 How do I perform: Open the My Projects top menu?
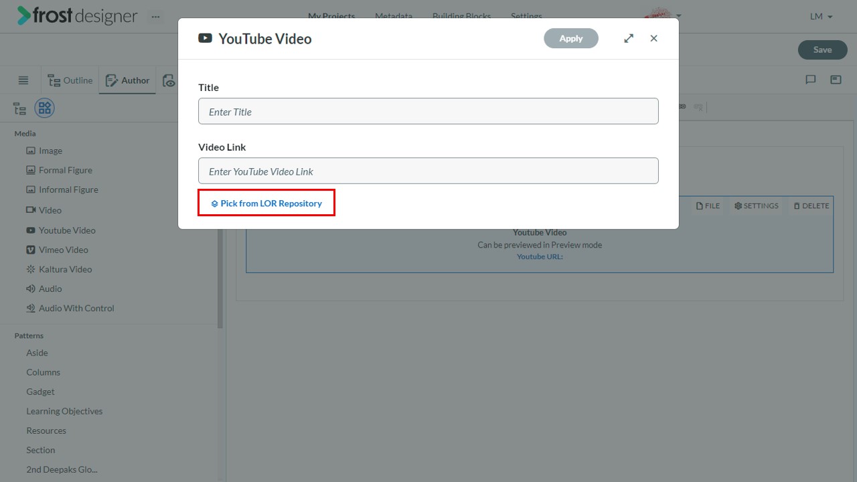(331, 16)
